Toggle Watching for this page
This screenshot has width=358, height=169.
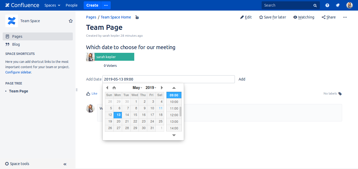click(304, 17)
